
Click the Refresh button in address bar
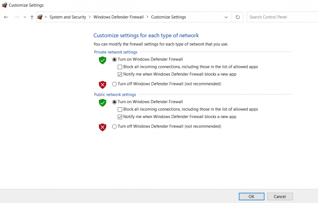(x=238, y=17)
